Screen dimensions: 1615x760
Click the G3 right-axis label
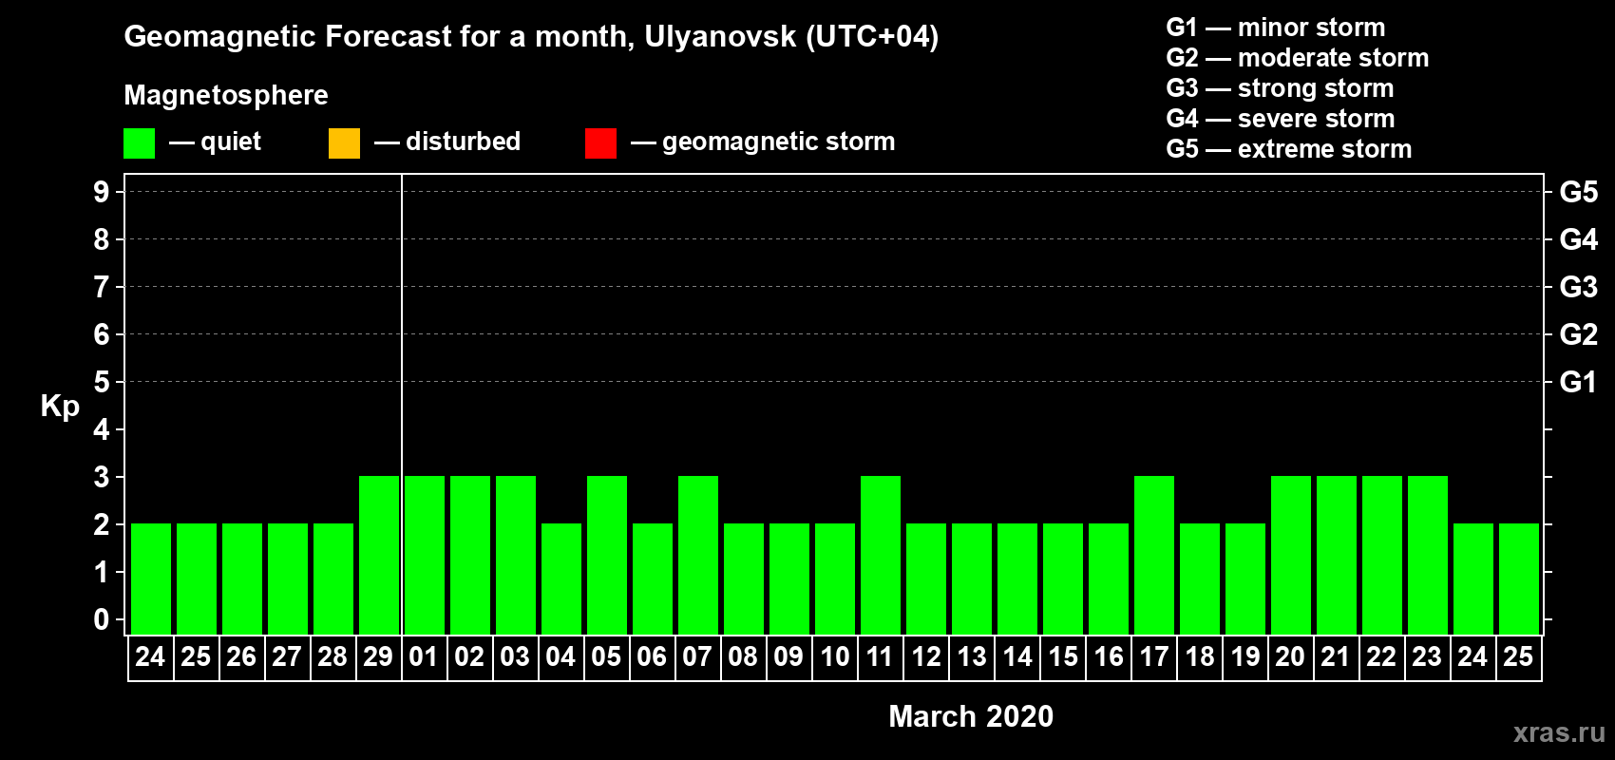pos(1579,287)
